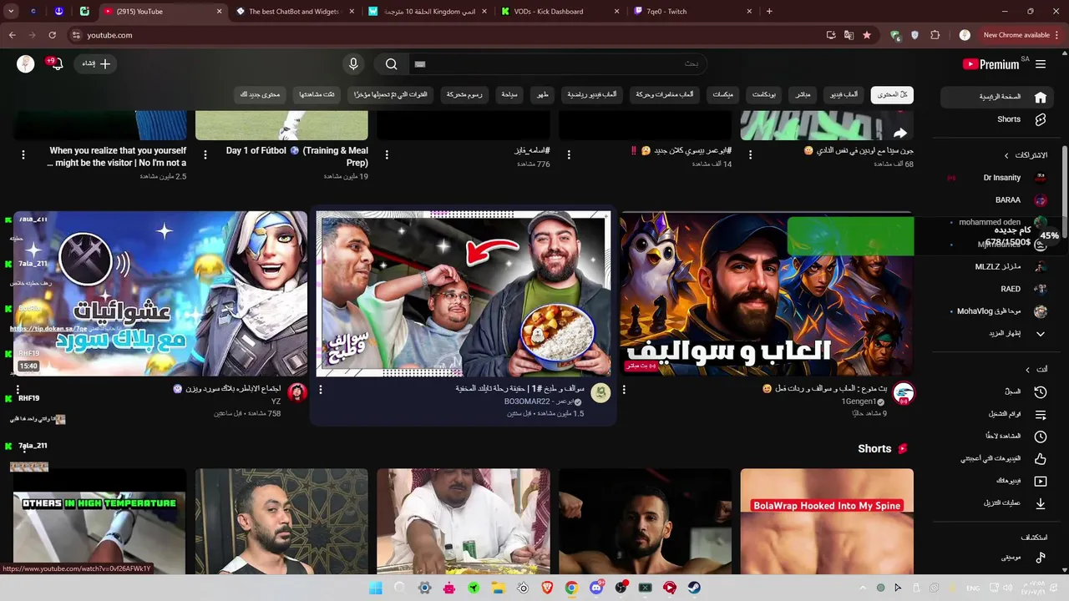1069x601 pixels.
Task: Play the سوالف وطبخ video thumbnail
Action: click(464, 293)
